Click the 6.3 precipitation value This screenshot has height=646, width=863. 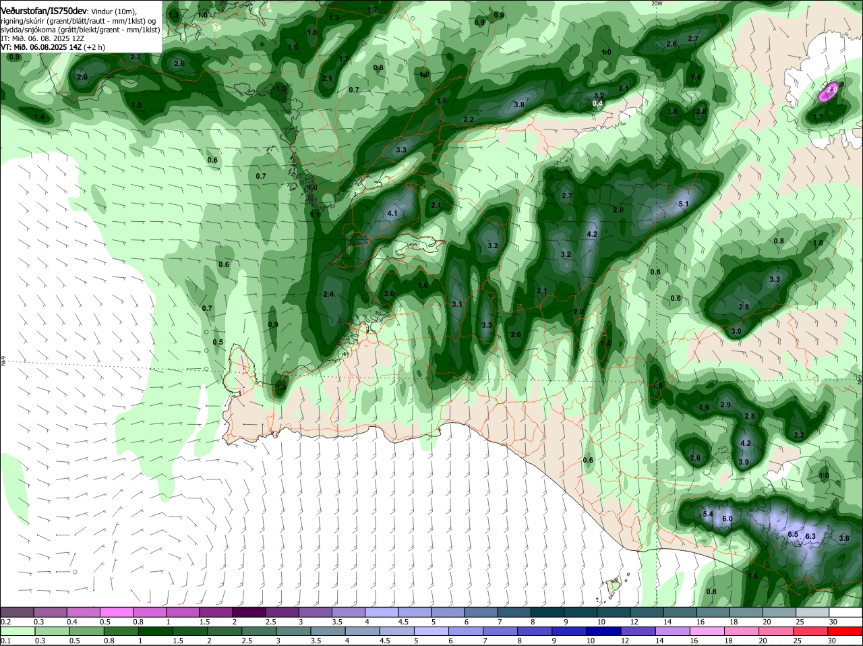810,536
